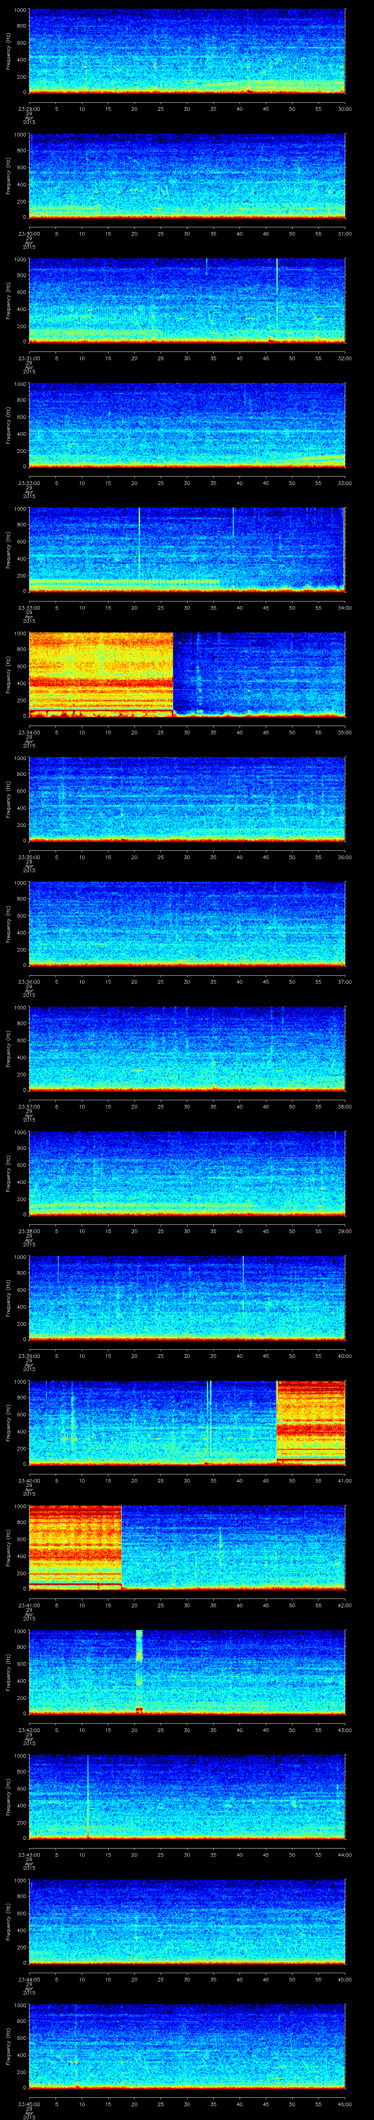Select the spectrogram panel starting at 23:36:00
This screenshot has height=2120, width=374.
click(187, 923)
